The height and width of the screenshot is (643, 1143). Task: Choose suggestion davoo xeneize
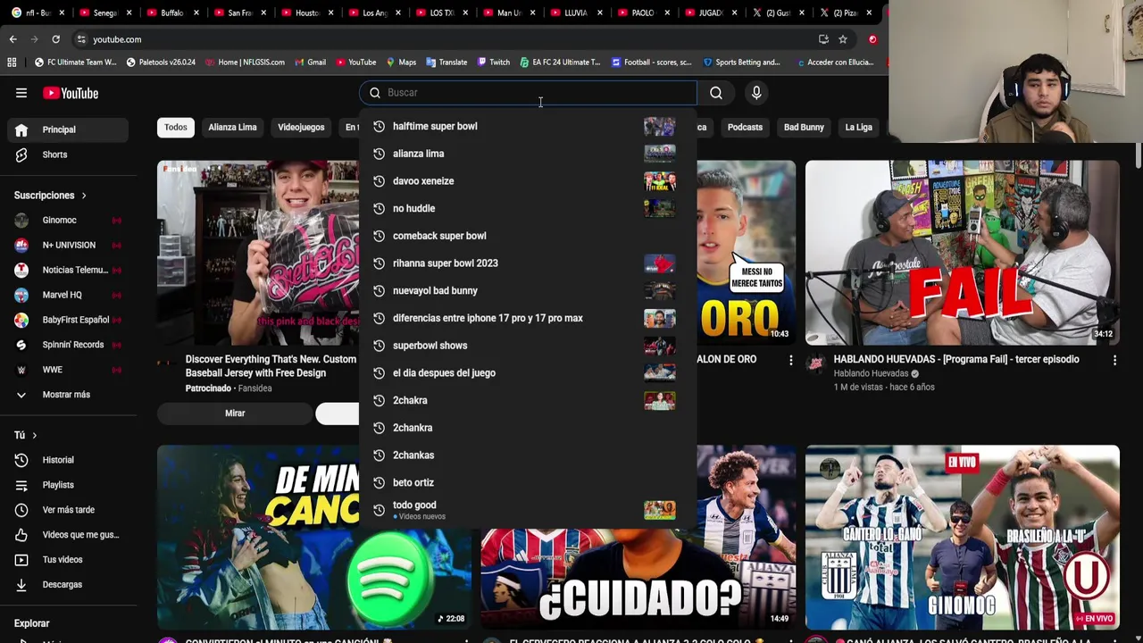pyautogui.click(x=527, y=181)
